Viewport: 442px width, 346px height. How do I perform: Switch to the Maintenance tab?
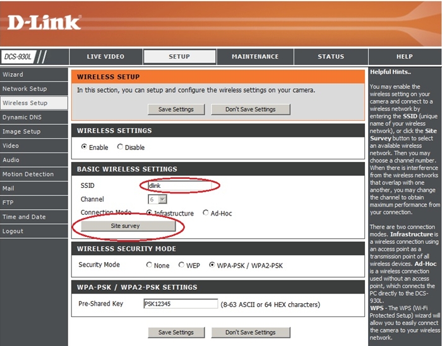[x=254, y=57]
